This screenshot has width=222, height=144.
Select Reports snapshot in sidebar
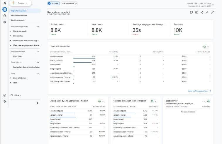(25, 11)
